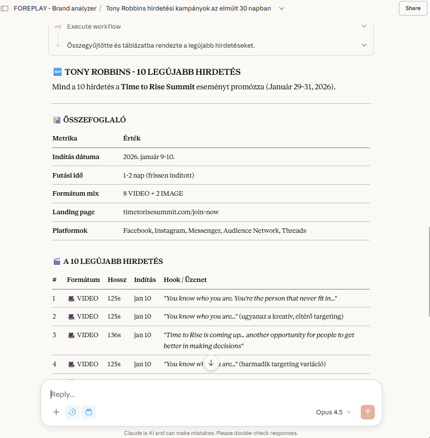
Task: Click the plus icon in the reply bar
Action: point(56,412)
